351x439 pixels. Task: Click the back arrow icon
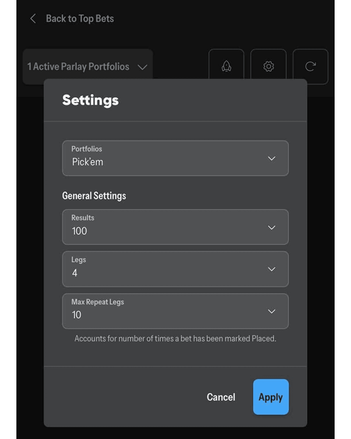coord(33,19)
